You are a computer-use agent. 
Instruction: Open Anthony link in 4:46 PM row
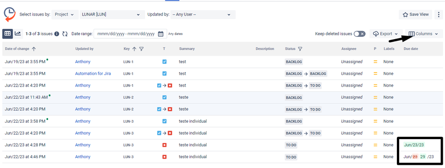(x=82, y=157)
